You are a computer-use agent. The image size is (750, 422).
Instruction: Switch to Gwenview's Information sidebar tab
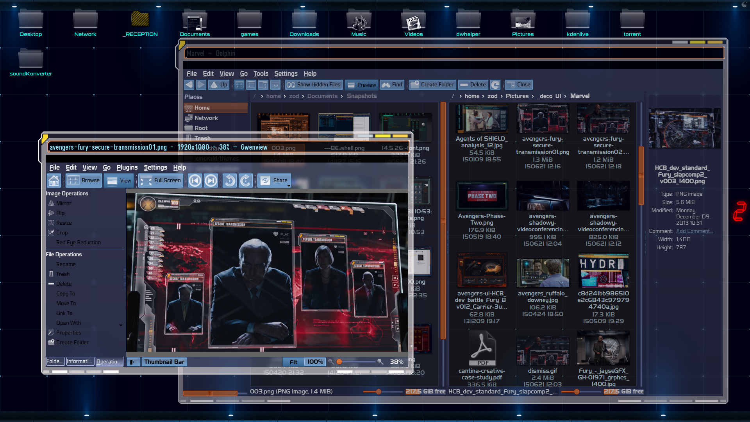(x=79, y=361)
